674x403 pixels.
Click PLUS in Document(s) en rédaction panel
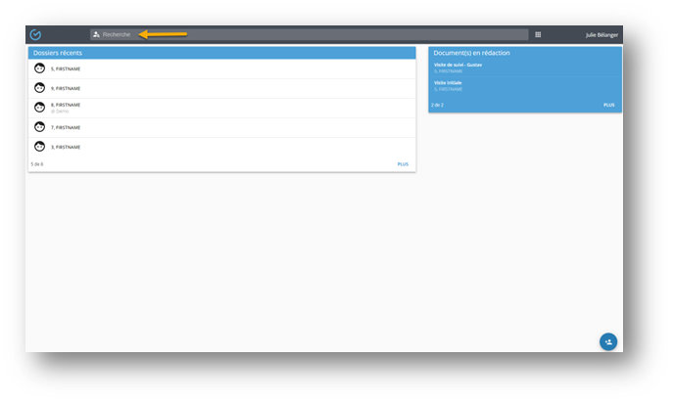tap(608, 105)
